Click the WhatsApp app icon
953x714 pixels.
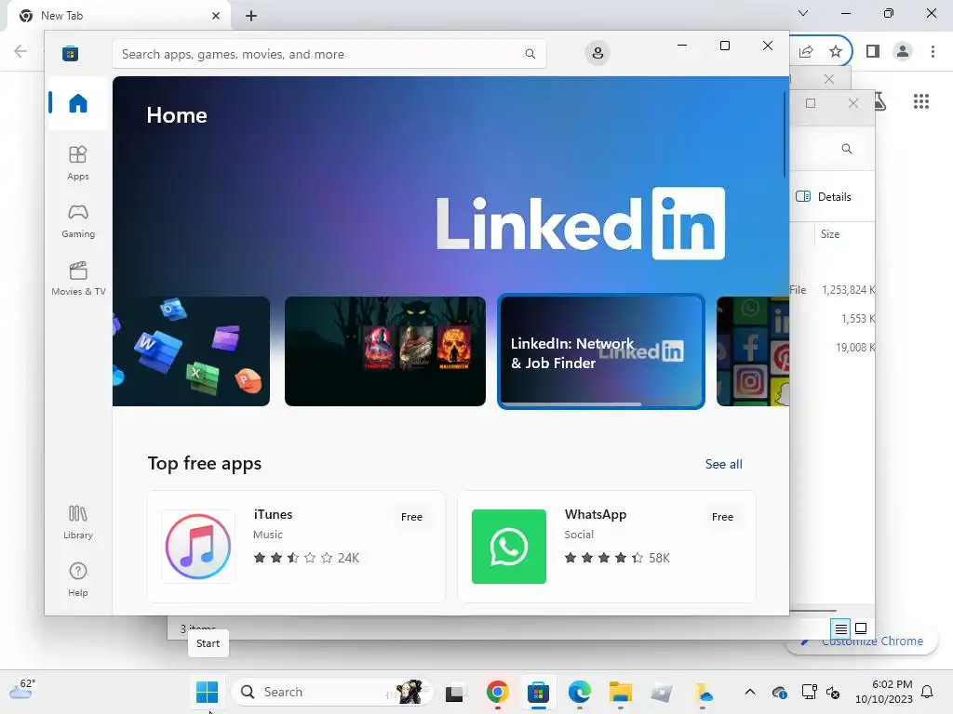(509, 547)
